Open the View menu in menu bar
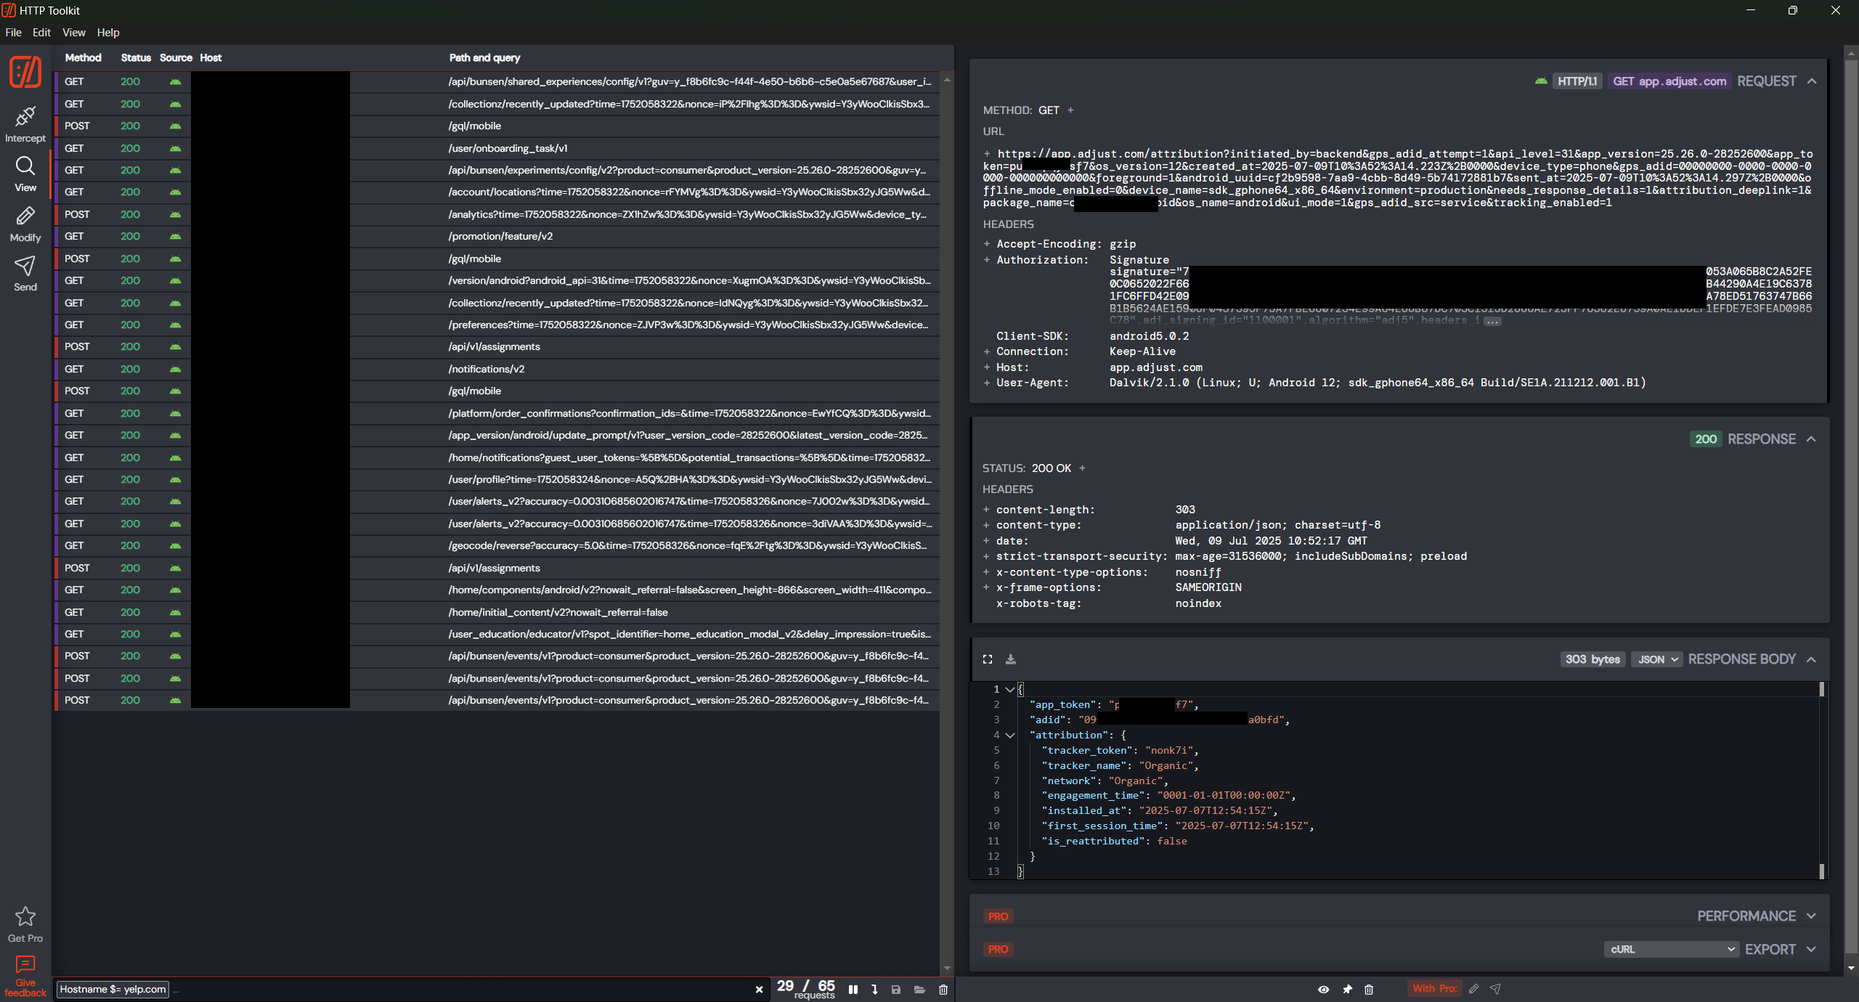 coord(74,33)
